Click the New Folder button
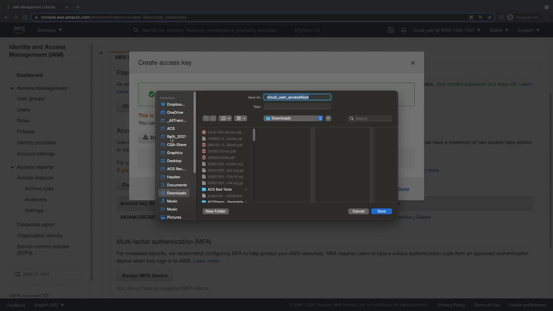The image size is (553, 311). point(215,211)
